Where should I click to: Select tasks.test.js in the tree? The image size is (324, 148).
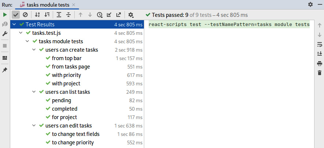(77, 33)
